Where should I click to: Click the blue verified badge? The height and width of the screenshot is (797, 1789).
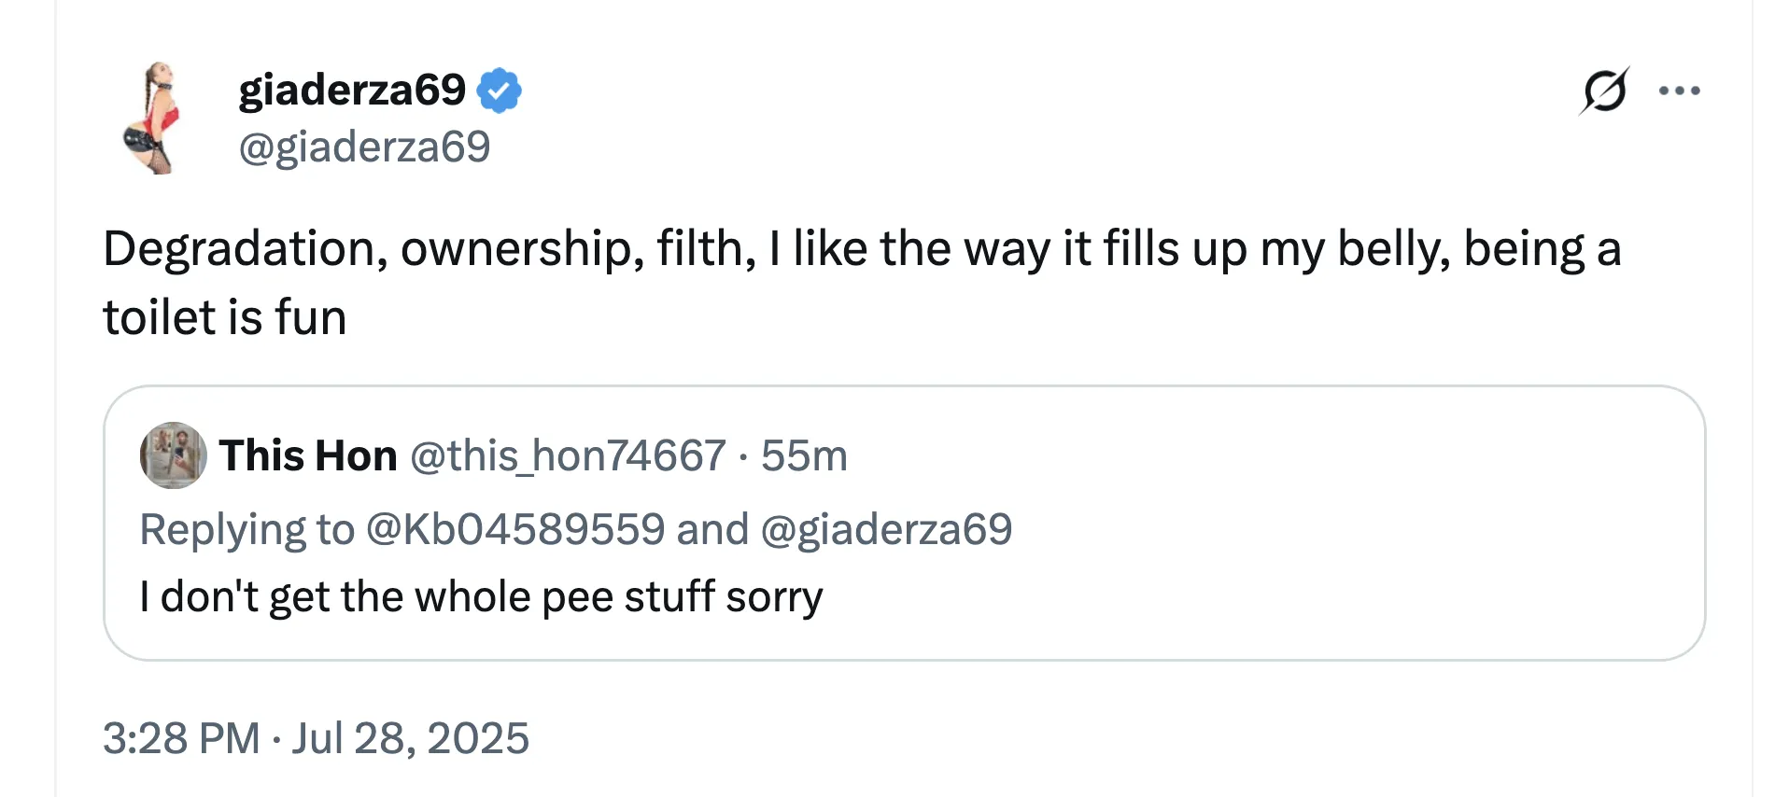(x=500, y=91)
